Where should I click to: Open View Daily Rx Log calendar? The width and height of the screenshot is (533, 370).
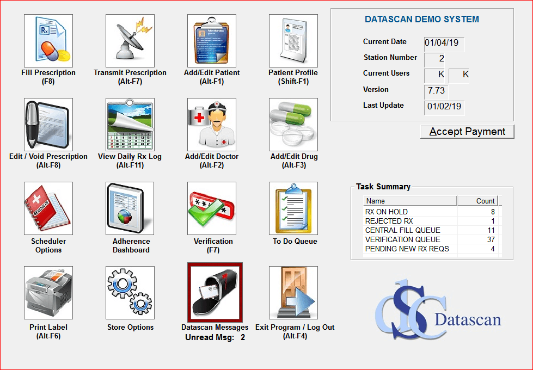130,125
